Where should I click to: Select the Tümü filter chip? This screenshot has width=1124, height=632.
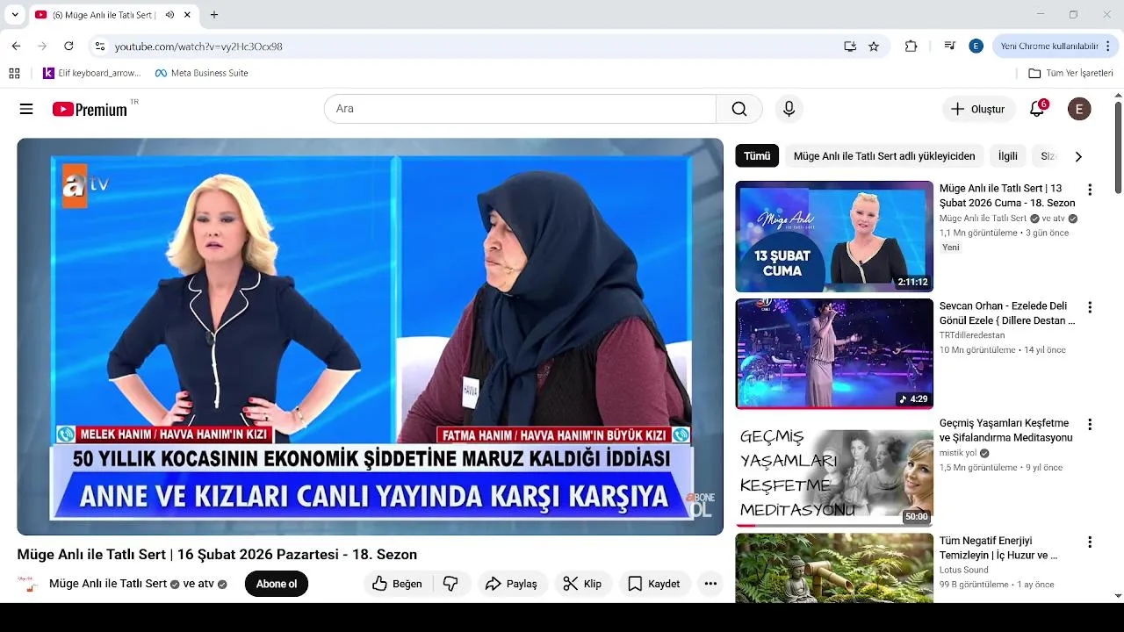pos(757,156)
